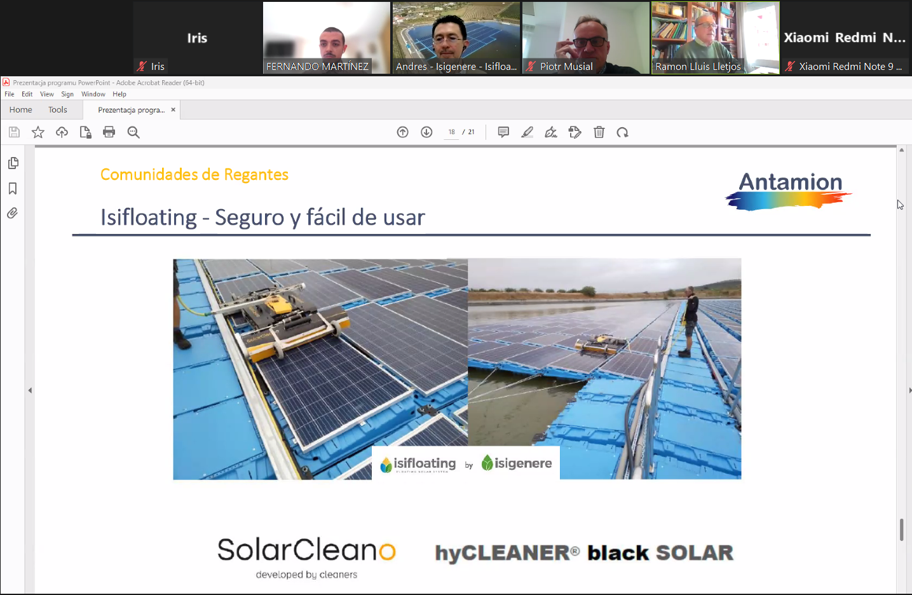Close the Prezentacja document tab

[173, 109]
